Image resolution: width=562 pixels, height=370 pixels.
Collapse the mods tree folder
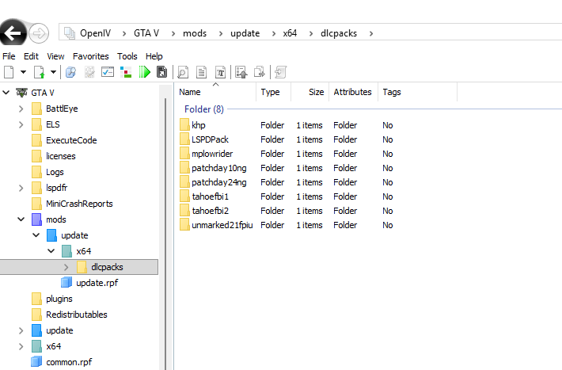coord(21,219)
